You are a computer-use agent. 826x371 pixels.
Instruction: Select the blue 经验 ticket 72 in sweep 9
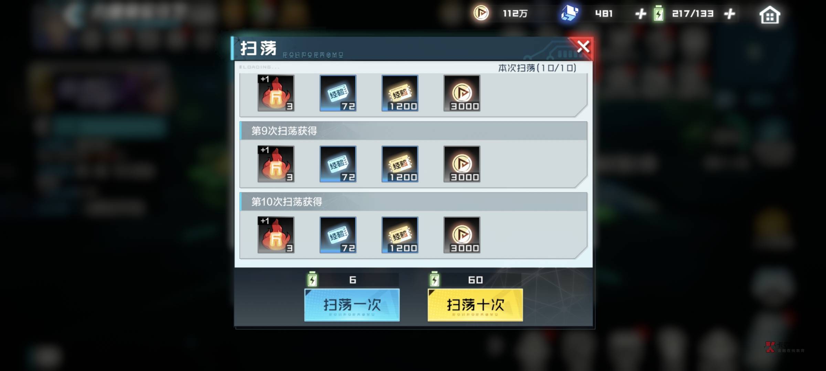(x=338, y=164)
